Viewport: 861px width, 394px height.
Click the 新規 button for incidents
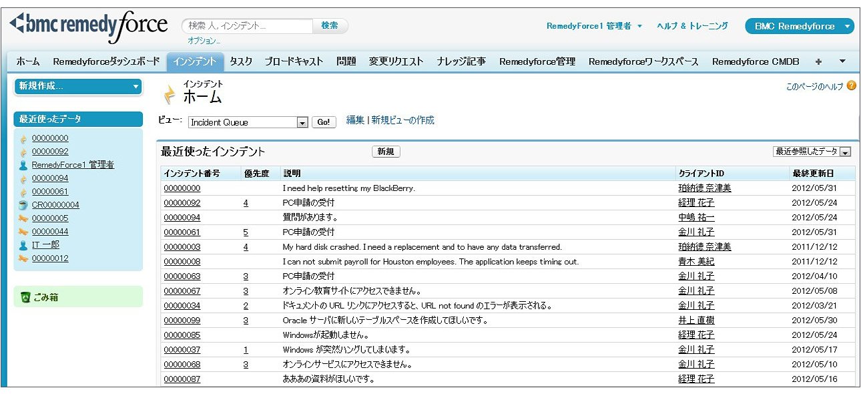pos(386,152)
